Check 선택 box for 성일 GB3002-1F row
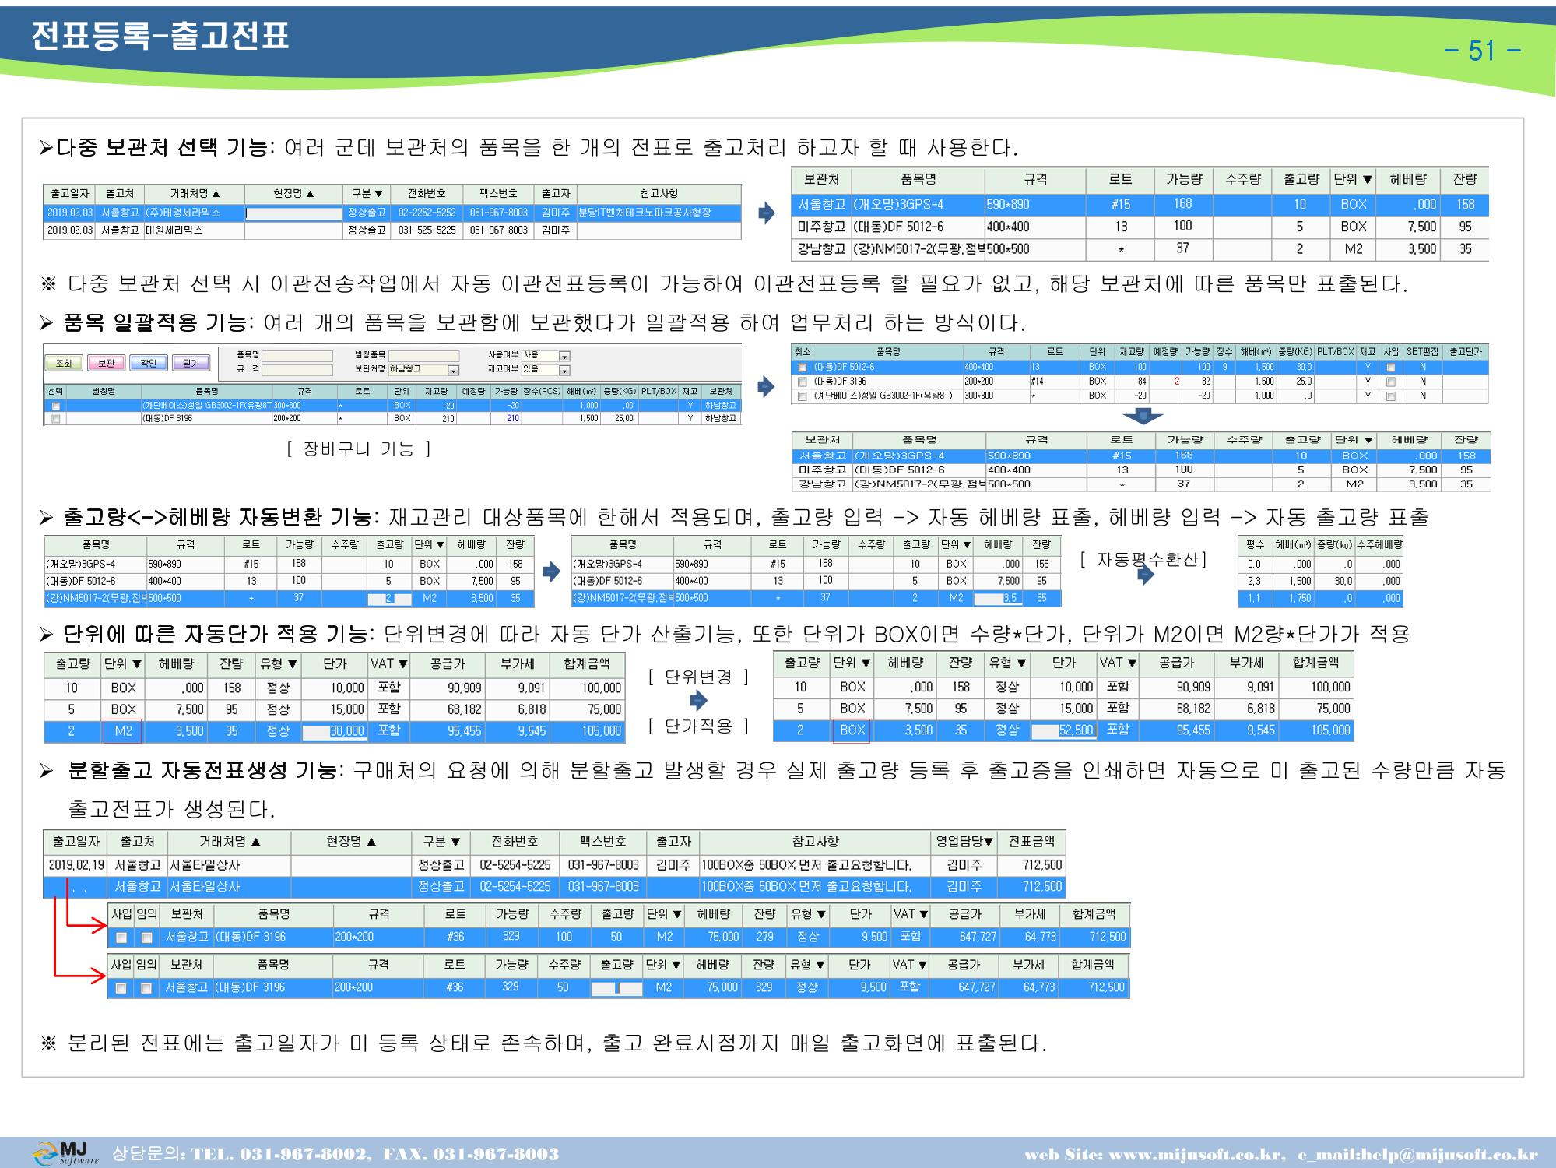1556x1168 pixels. click(x=55, y=406)
